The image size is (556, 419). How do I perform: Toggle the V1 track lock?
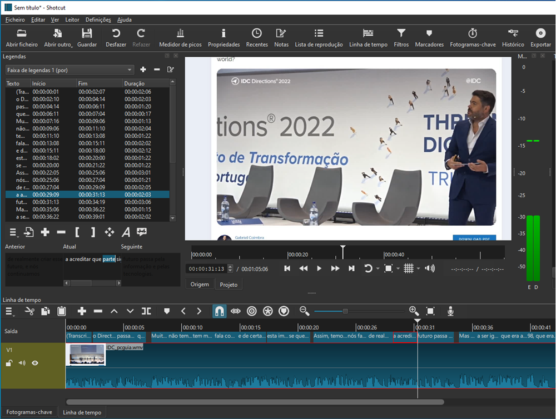pyautogui.click(x=9, y=363)
